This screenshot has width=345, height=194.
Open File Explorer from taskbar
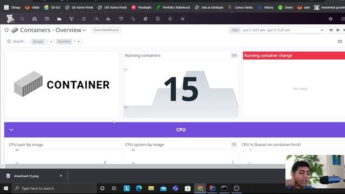click(151, 188)
